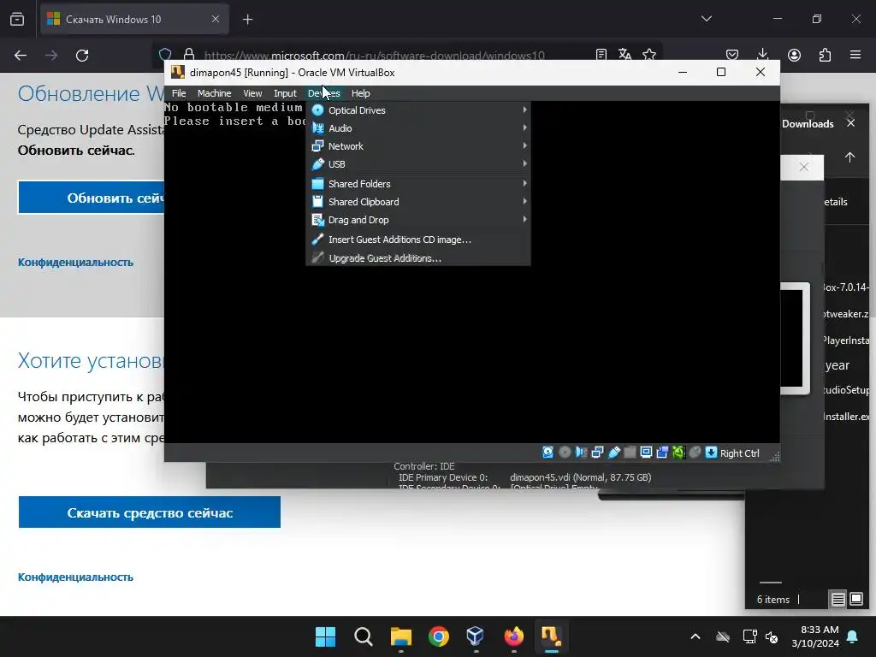This screenshot has width=876, height=657.
Task: Open the USB submenu entry
Action: 418,163
